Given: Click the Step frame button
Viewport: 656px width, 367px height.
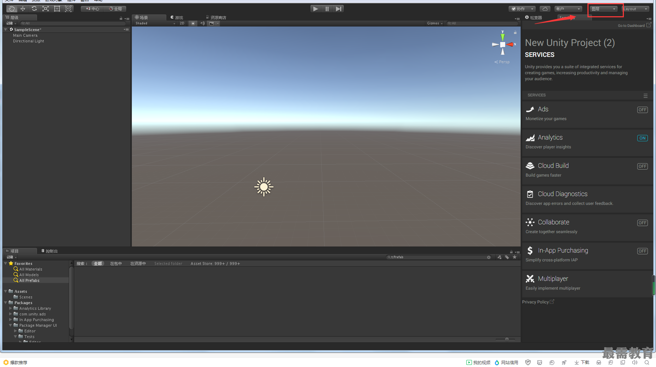Looking at the screenshot, I should pyautogui.click(x=338, y=9).
